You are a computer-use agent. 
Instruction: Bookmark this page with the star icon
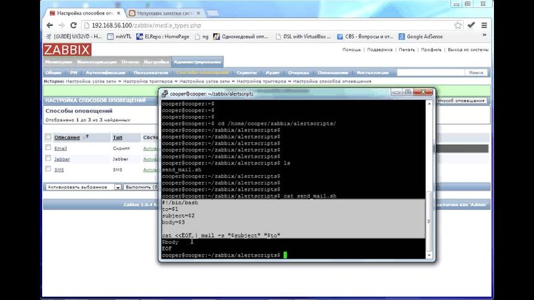click(x=458, y=25)
